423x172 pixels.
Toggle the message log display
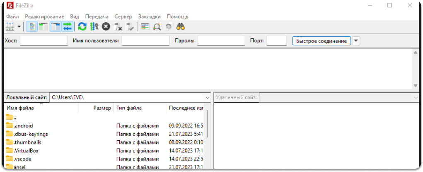(32, 27)
